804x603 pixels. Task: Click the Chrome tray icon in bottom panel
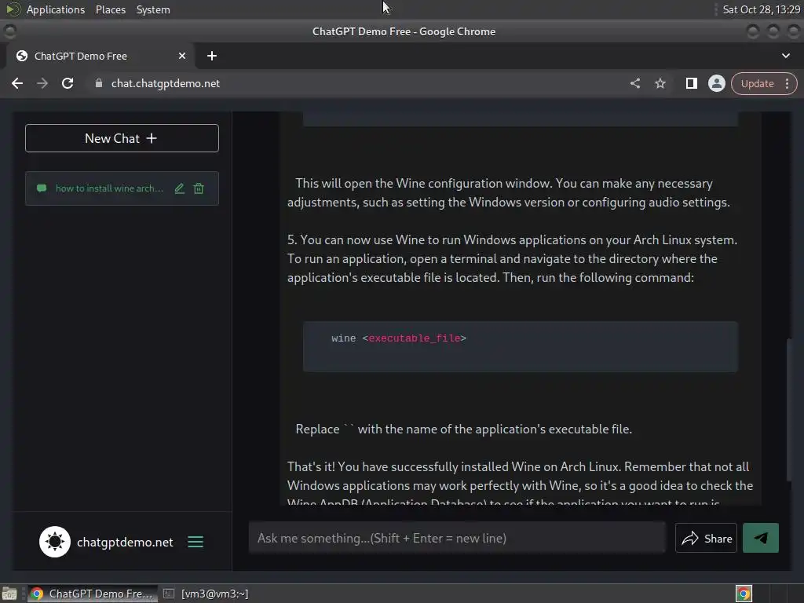pos(744,594)
